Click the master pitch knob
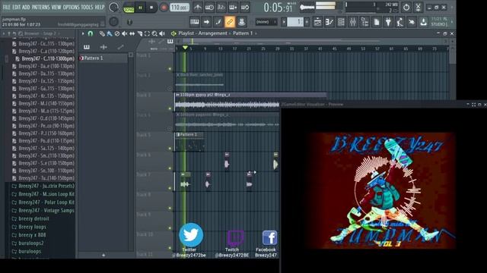This screenshot has height=273, width=487. [113, 22]
